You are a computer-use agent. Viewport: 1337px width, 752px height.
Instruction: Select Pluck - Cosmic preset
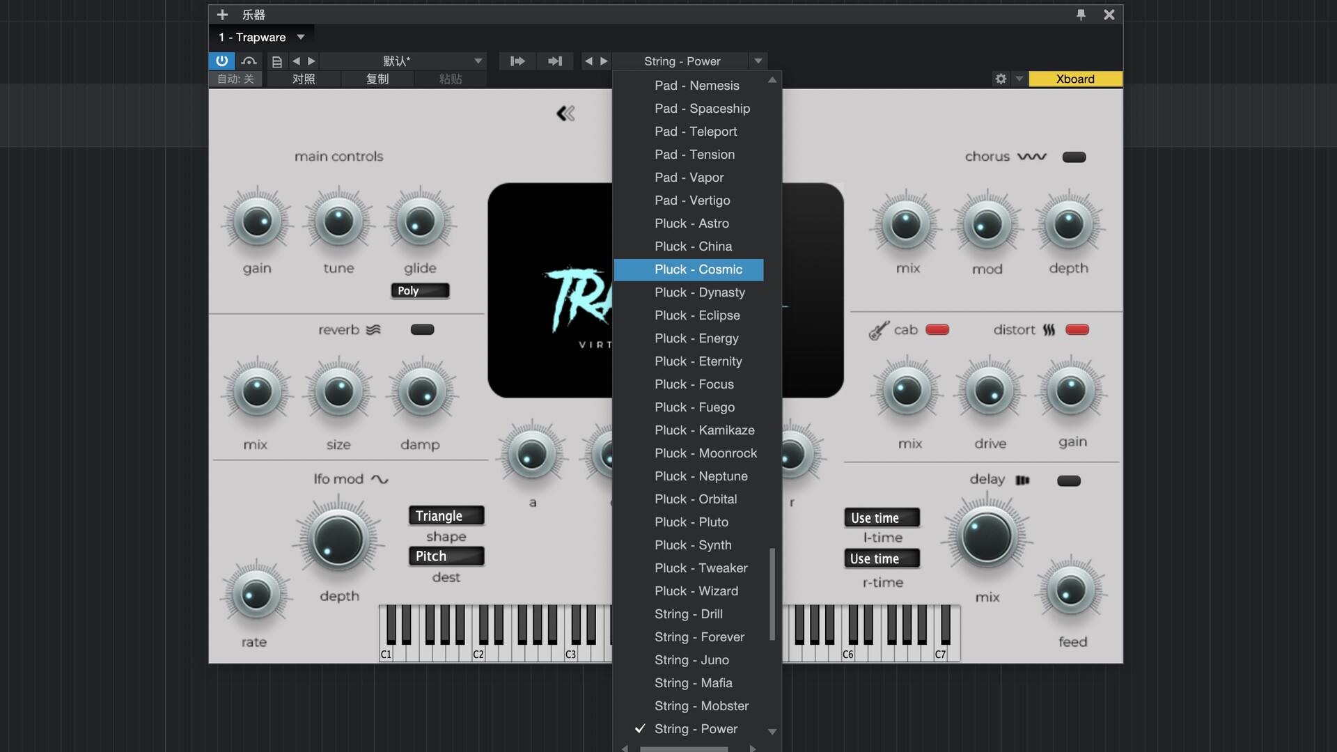pyautogui.click(x=698, y=269)
